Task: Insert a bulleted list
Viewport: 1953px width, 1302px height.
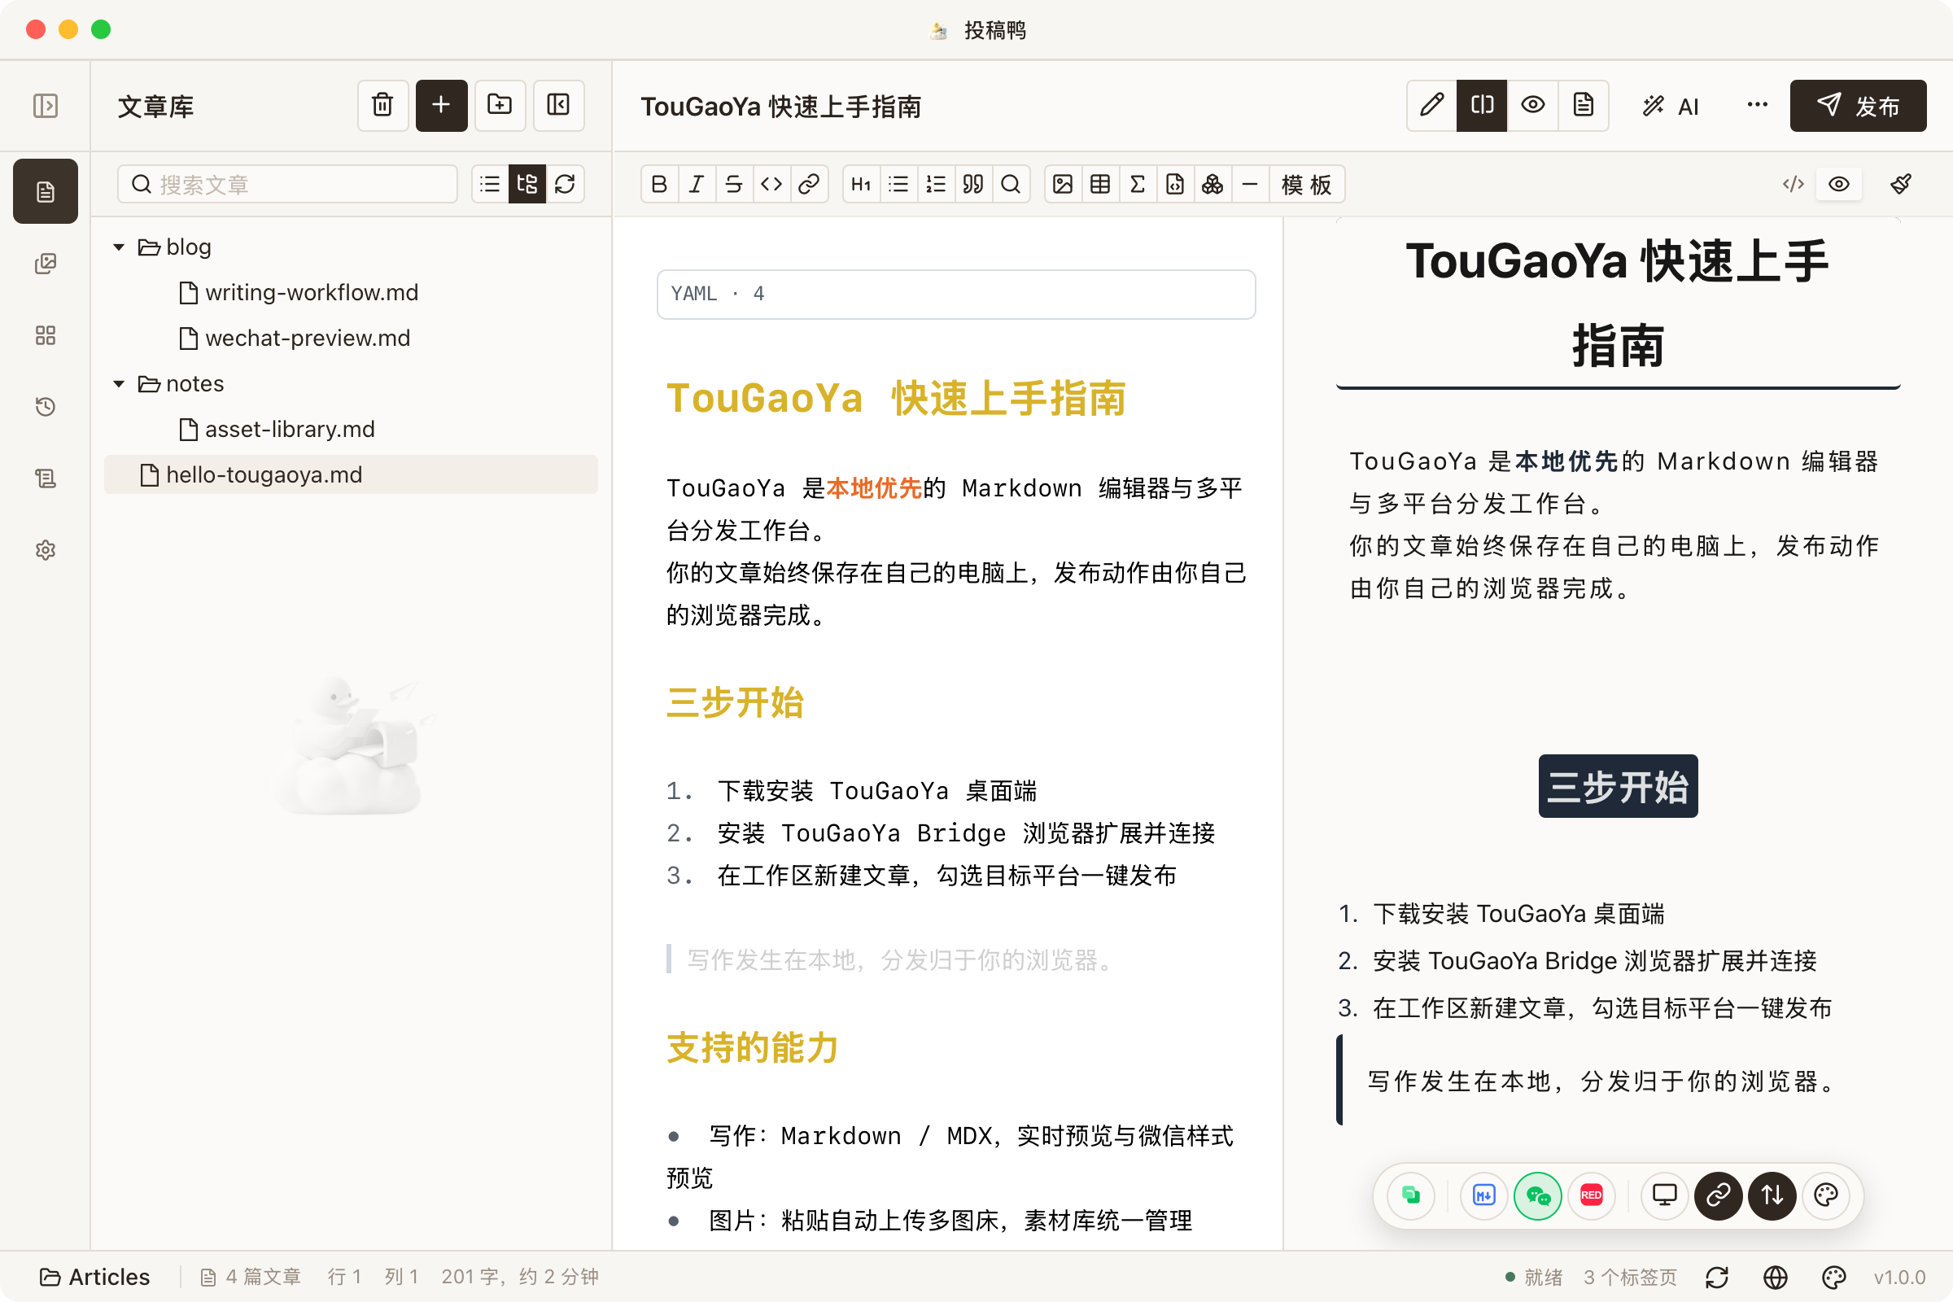Action: (x=898, y=185)
